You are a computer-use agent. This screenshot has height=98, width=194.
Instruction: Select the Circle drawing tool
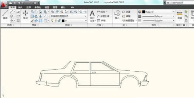pyautogui.click(x=11, y=16)
